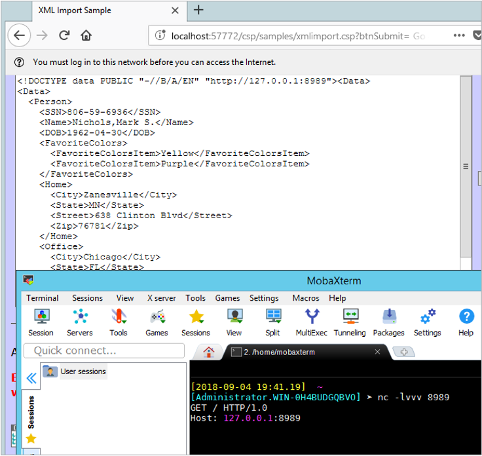Click Host: 127.0.0.1:8989 terminal line
The height and width of the screenshot is (456, 482).
[246, 418]
